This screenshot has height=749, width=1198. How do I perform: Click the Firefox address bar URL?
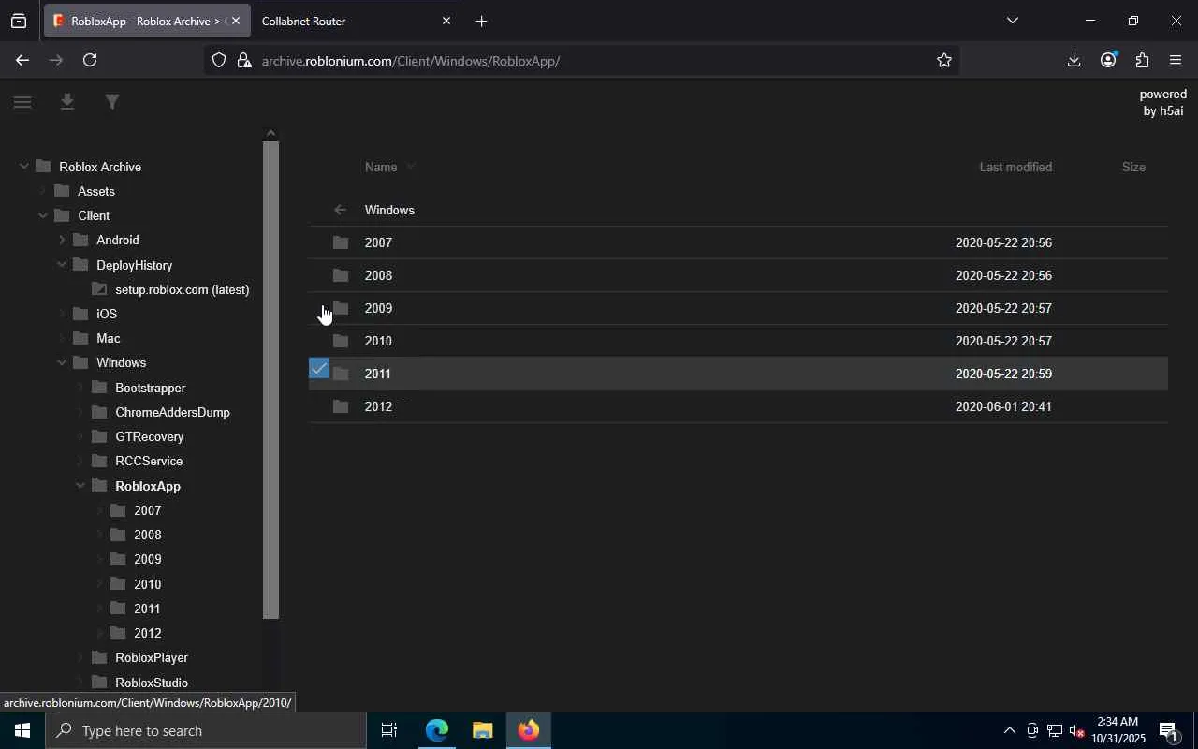tap(410, 61)
